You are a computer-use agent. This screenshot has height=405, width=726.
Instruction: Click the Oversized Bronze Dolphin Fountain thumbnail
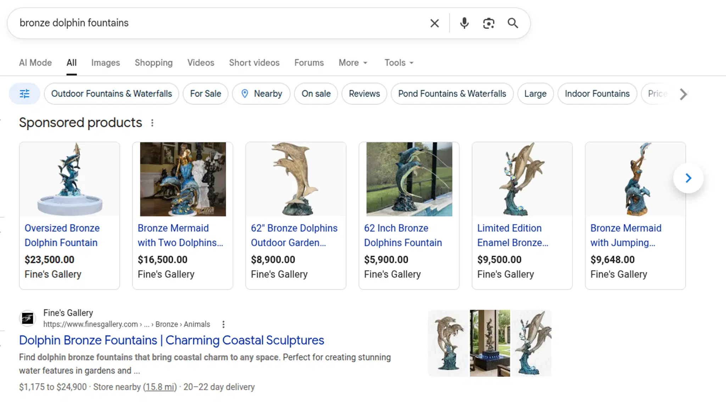(69, 179)
